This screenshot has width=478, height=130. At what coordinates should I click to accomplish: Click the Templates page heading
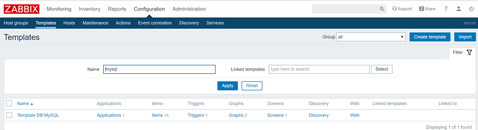(22, 37)
